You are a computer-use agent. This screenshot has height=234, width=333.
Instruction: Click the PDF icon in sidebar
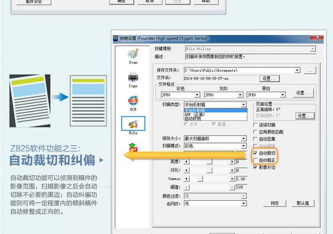[133, 147]
